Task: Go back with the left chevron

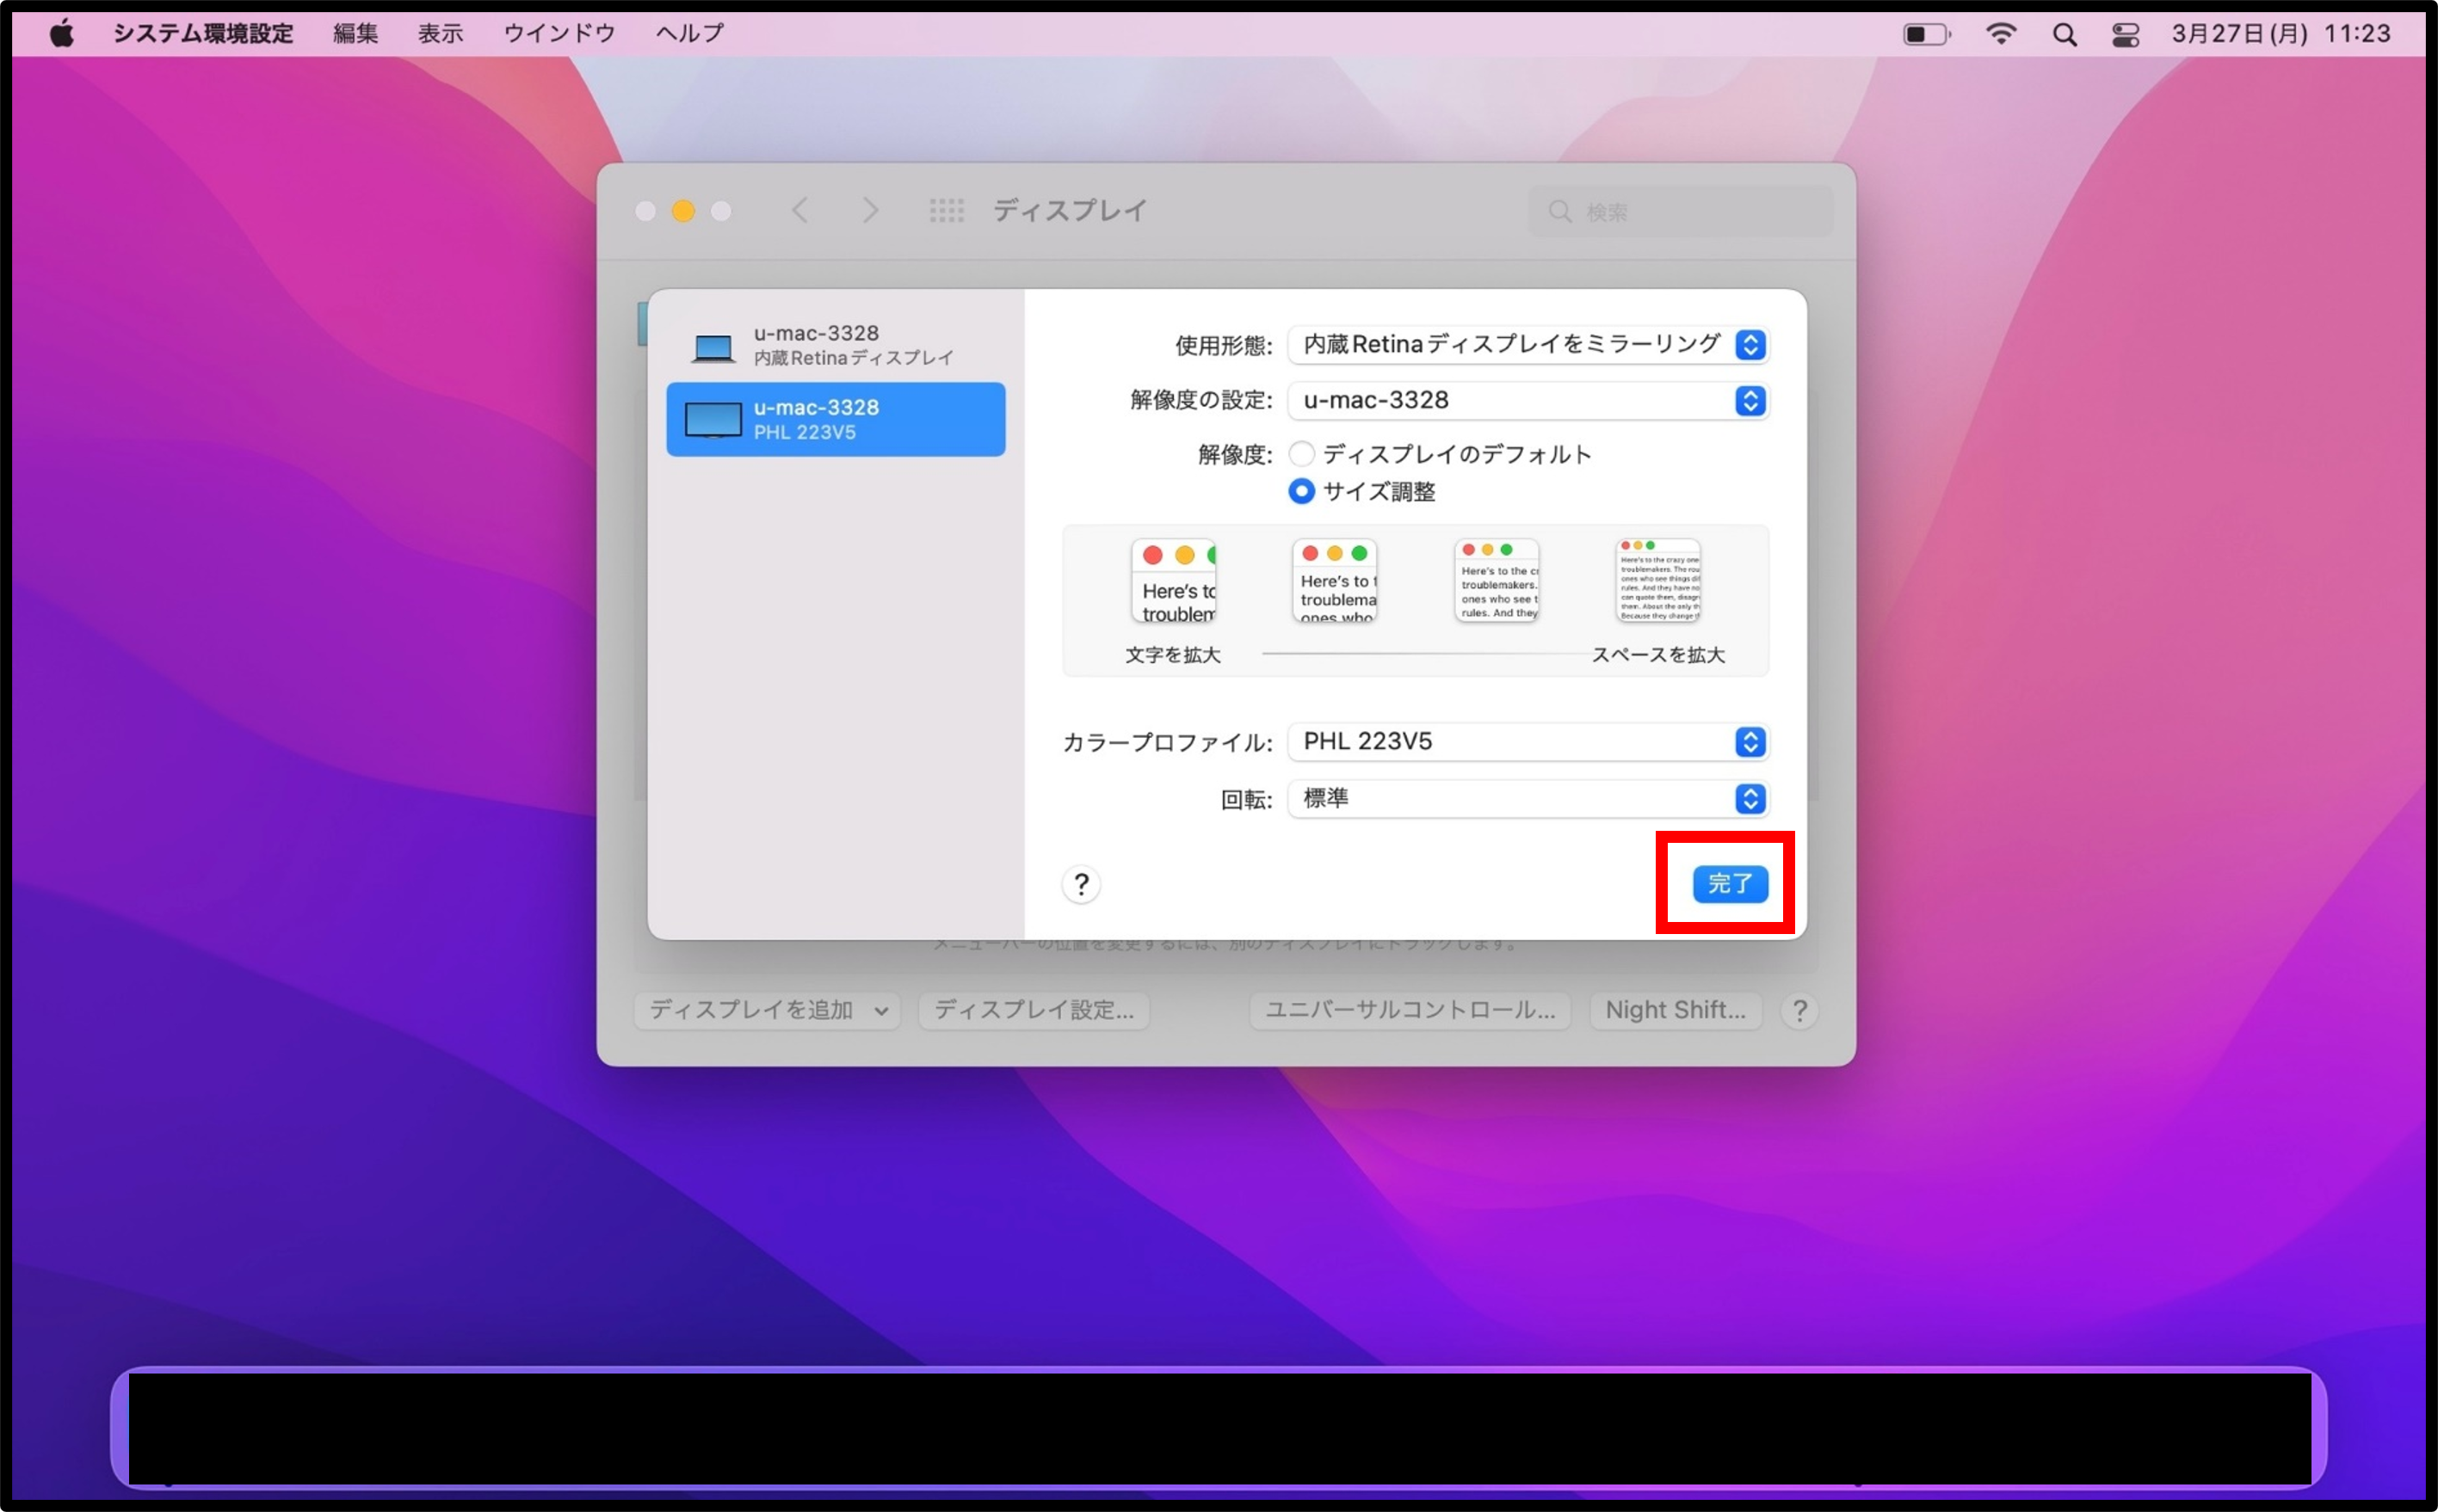Action: point(799,210)
